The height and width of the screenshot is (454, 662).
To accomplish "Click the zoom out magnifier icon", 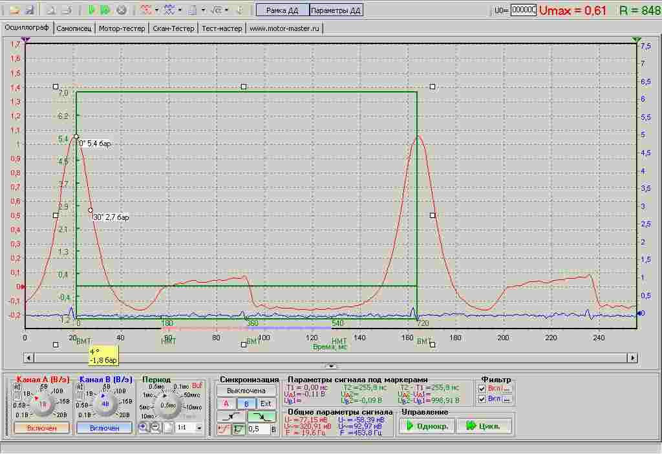I will pos(155,427).
